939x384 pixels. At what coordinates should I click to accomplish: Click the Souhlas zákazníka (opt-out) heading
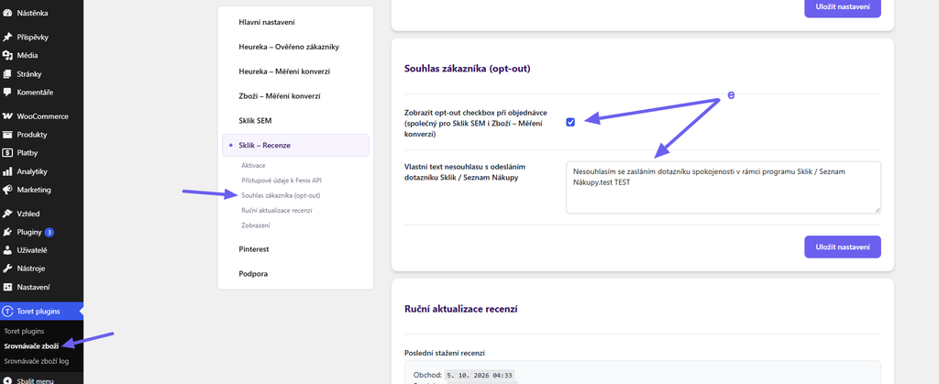pyautogui.click(x=468, y=69)
